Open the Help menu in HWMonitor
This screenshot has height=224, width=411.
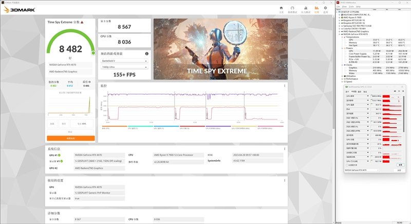(x=358, y=7)
